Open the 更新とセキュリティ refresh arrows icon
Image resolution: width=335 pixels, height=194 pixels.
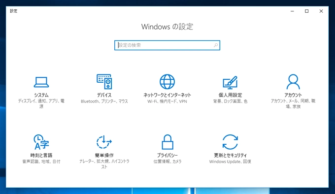230,142
